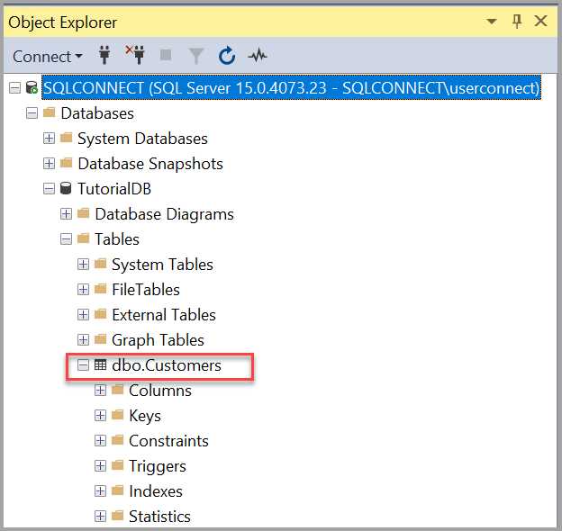Click the Database Diagrams folder icon
Viewport: 562px width, 531px height.
pos(83,213)
